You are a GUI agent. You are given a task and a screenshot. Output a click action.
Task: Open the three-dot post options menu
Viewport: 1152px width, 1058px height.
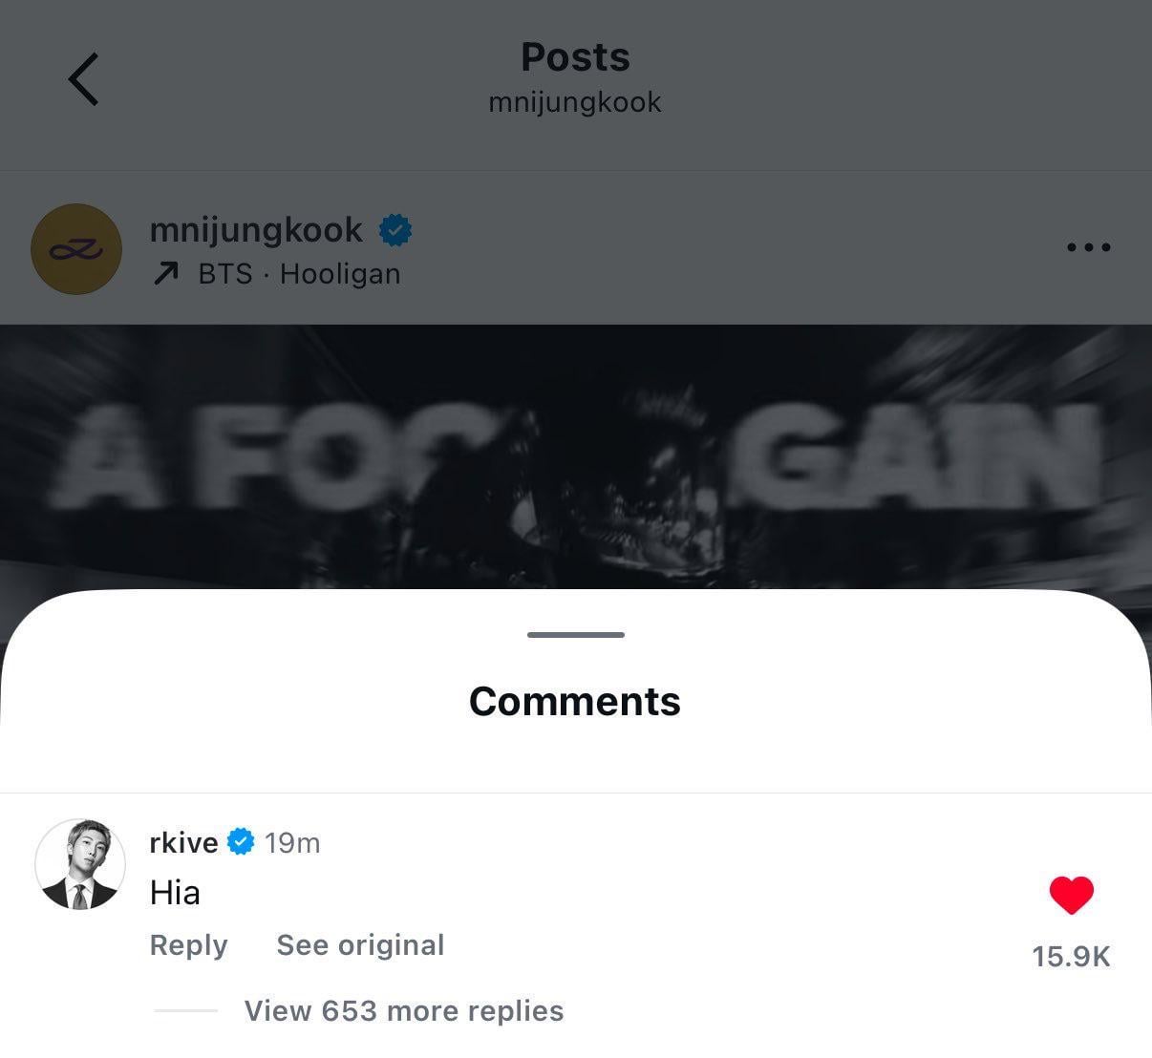coord(1088,247)
